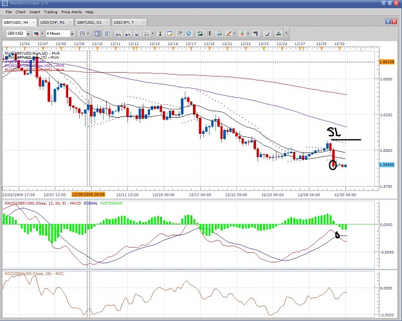Click the 12/02/2009 17:00 time axis label
Viewport: 402px width, 321px height.
click(x=19, y=195)
